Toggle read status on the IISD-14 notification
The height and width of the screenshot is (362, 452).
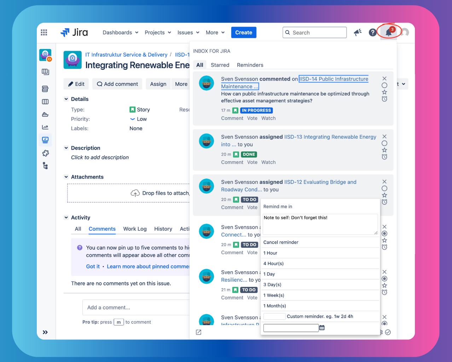tap(384, 85)
